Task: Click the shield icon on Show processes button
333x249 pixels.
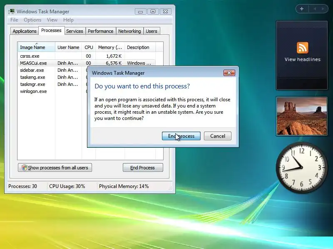Action: [25, 168]
